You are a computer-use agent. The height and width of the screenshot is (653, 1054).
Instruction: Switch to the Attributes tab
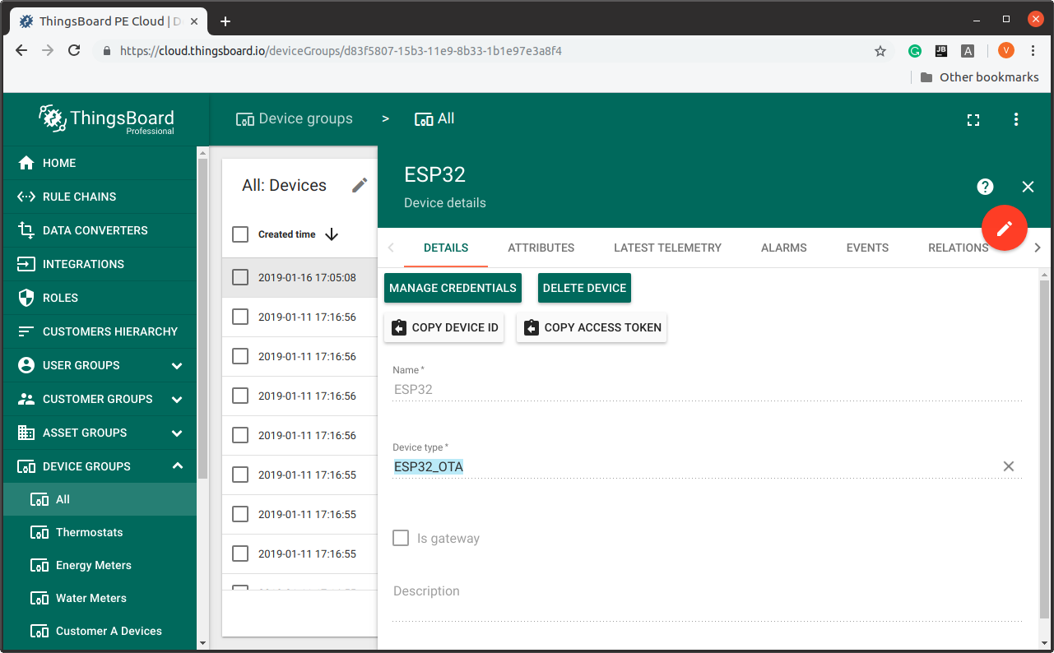coord(541,248)
